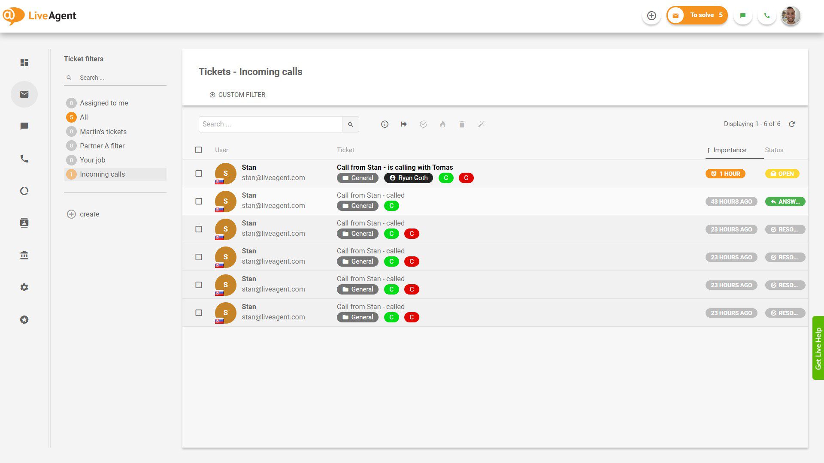Click the refresh ticket list icon

point(792,124)
